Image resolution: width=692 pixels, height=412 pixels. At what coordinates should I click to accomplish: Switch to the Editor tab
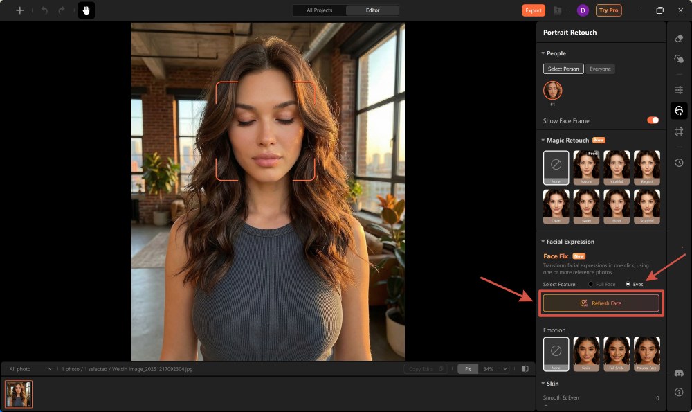372,10
